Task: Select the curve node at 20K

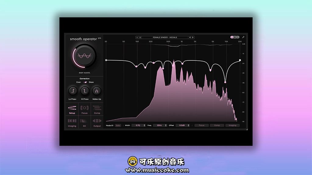Action: coord(240,60)
